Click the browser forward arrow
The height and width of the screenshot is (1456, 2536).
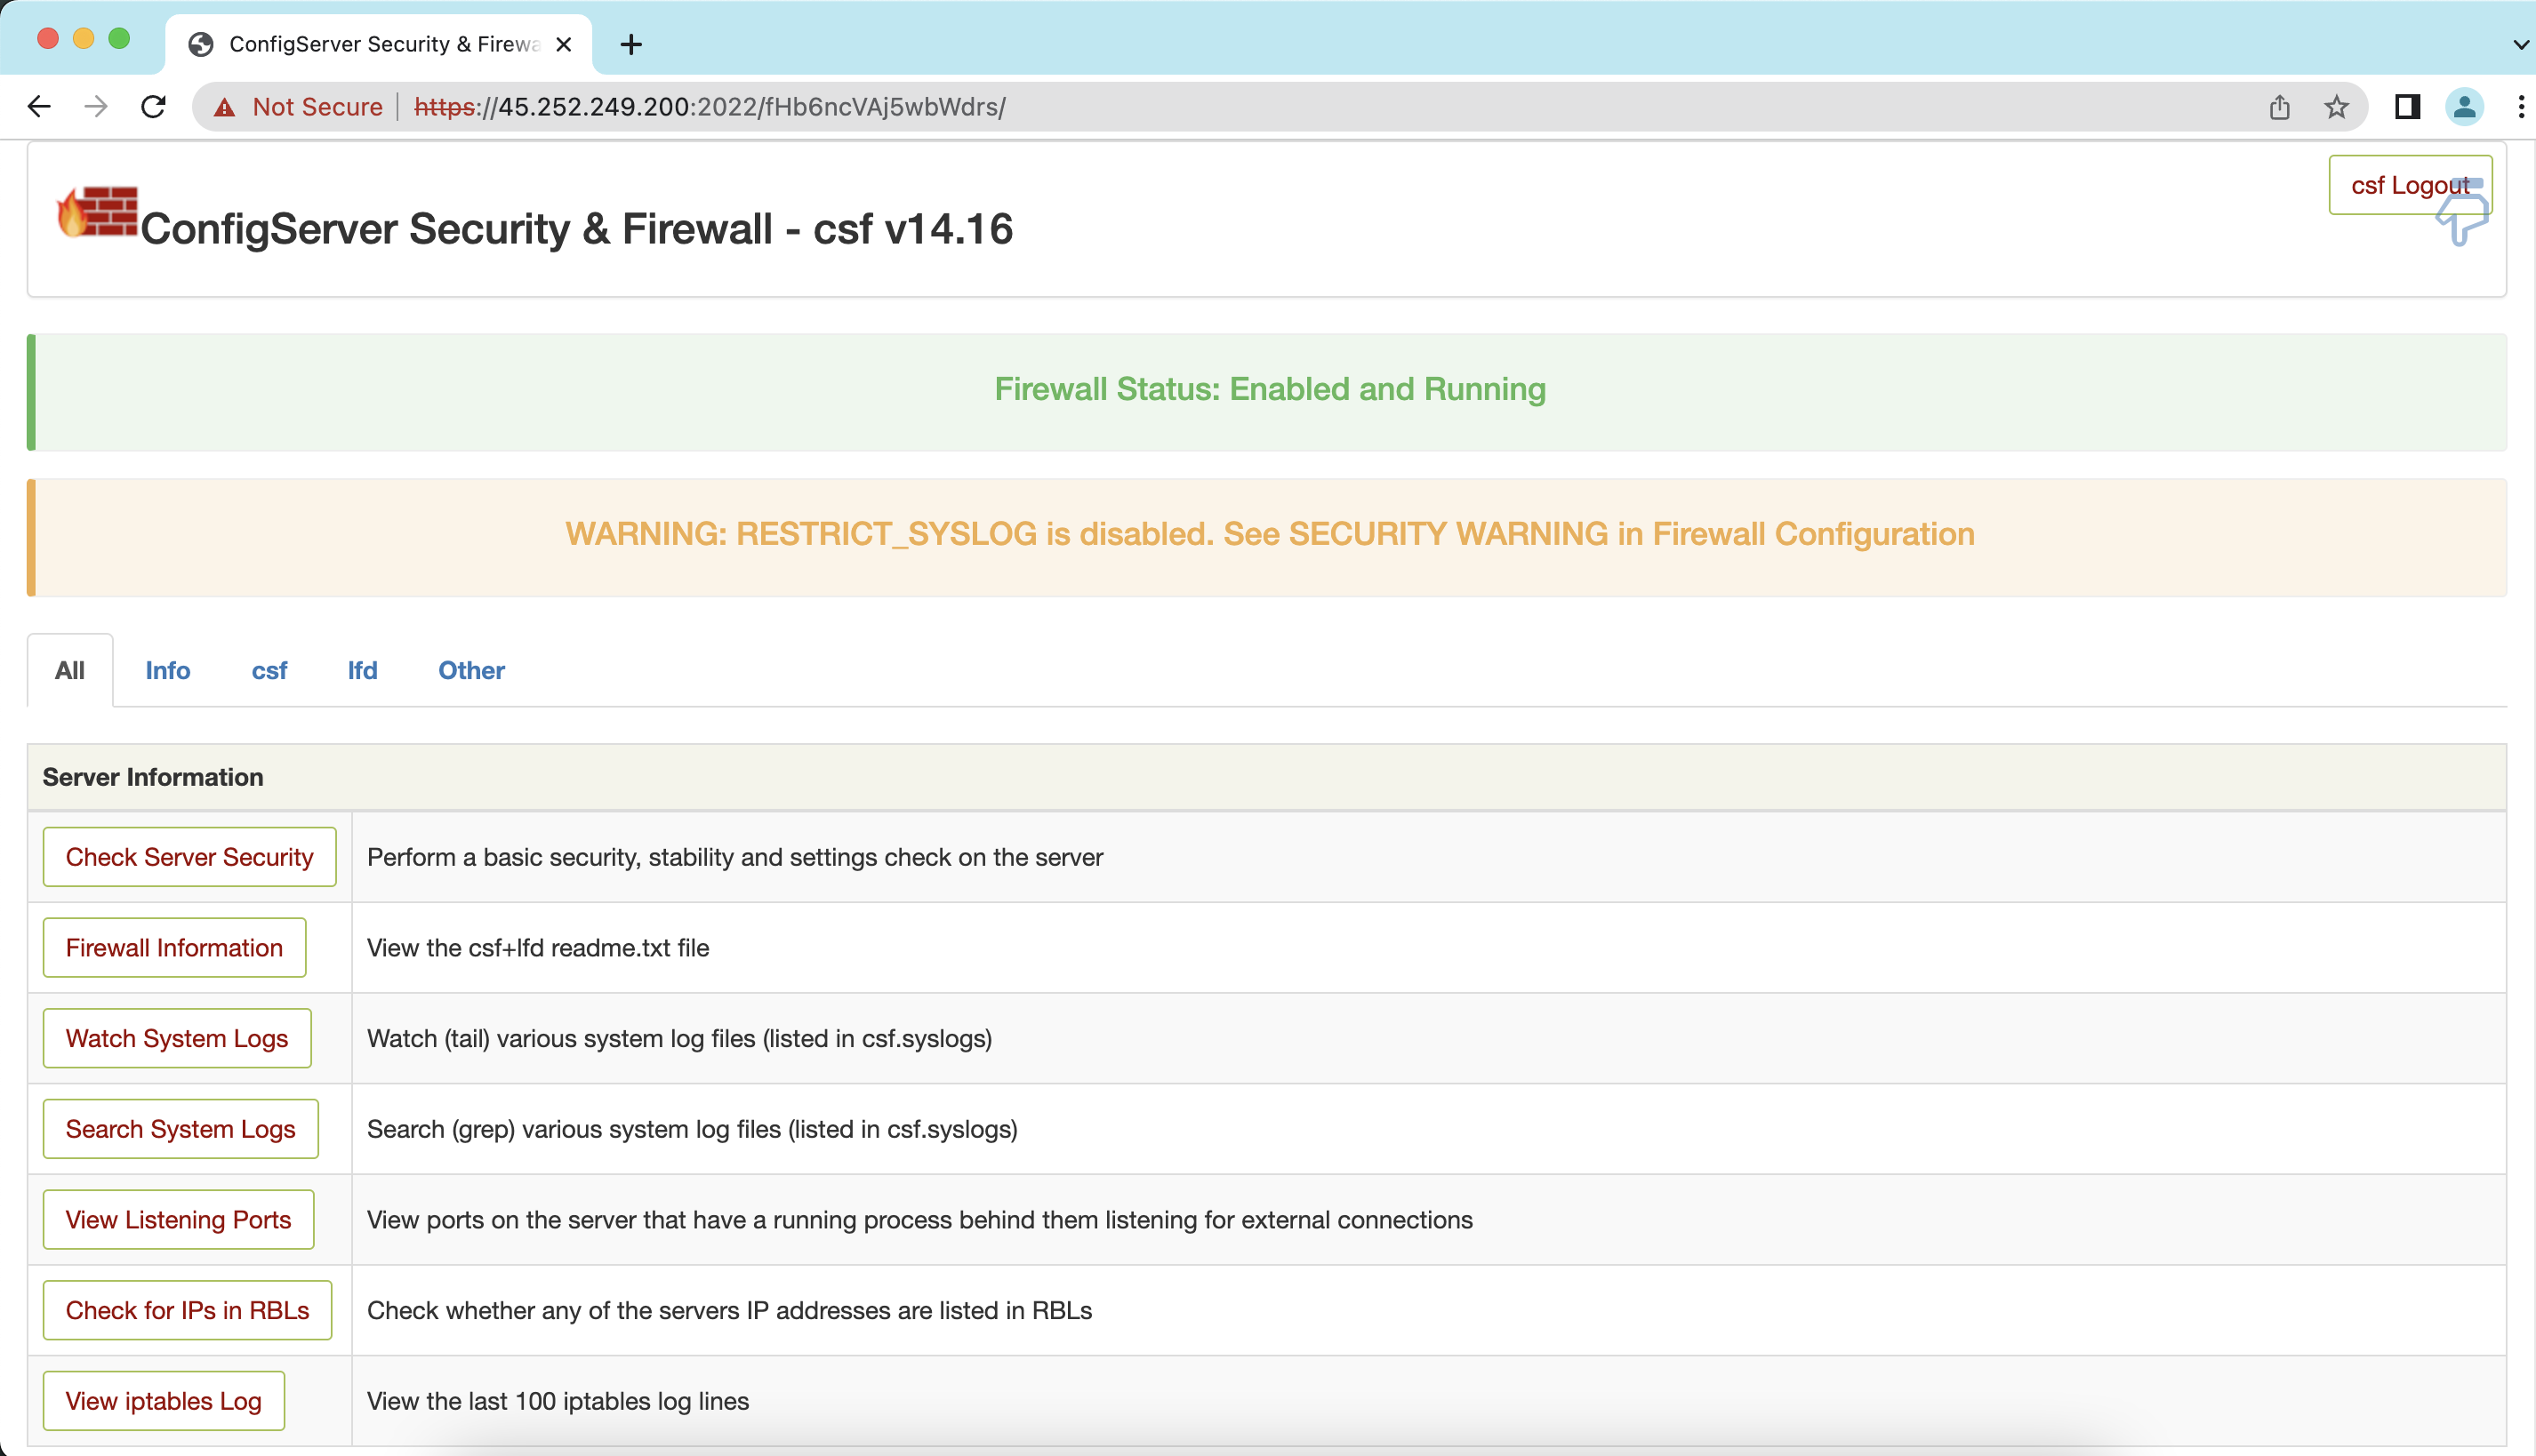click(x=96, y=107)
